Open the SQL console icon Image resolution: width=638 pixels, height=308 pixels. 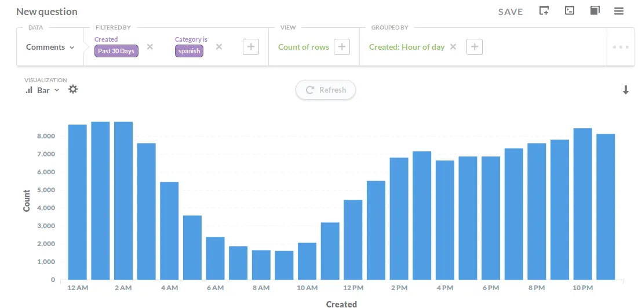pyautogui.click(x=570, y=10)
